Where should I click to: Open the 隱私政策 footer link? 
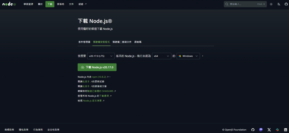coord(24,130)
